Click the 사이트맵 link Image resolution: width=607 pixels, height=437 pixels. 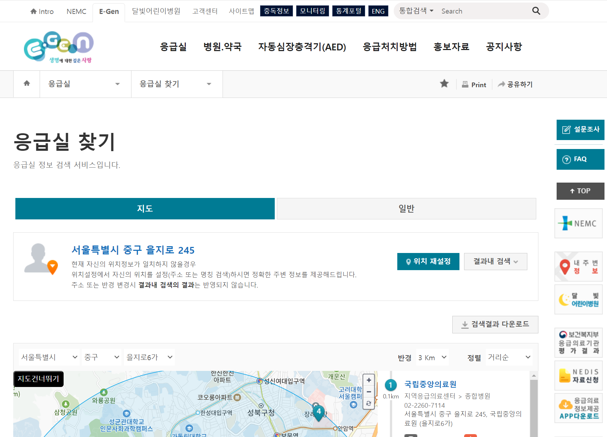point(242,11)
